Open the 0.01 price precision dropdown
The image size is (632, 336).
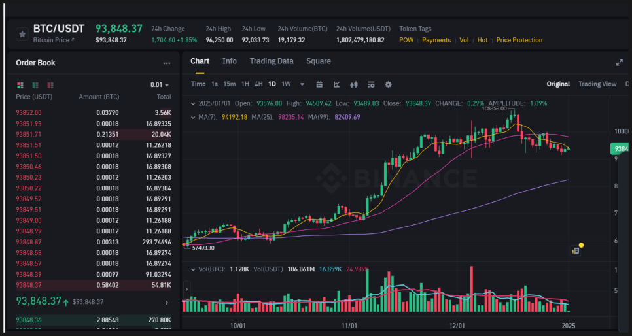click(x=160, y=84)
